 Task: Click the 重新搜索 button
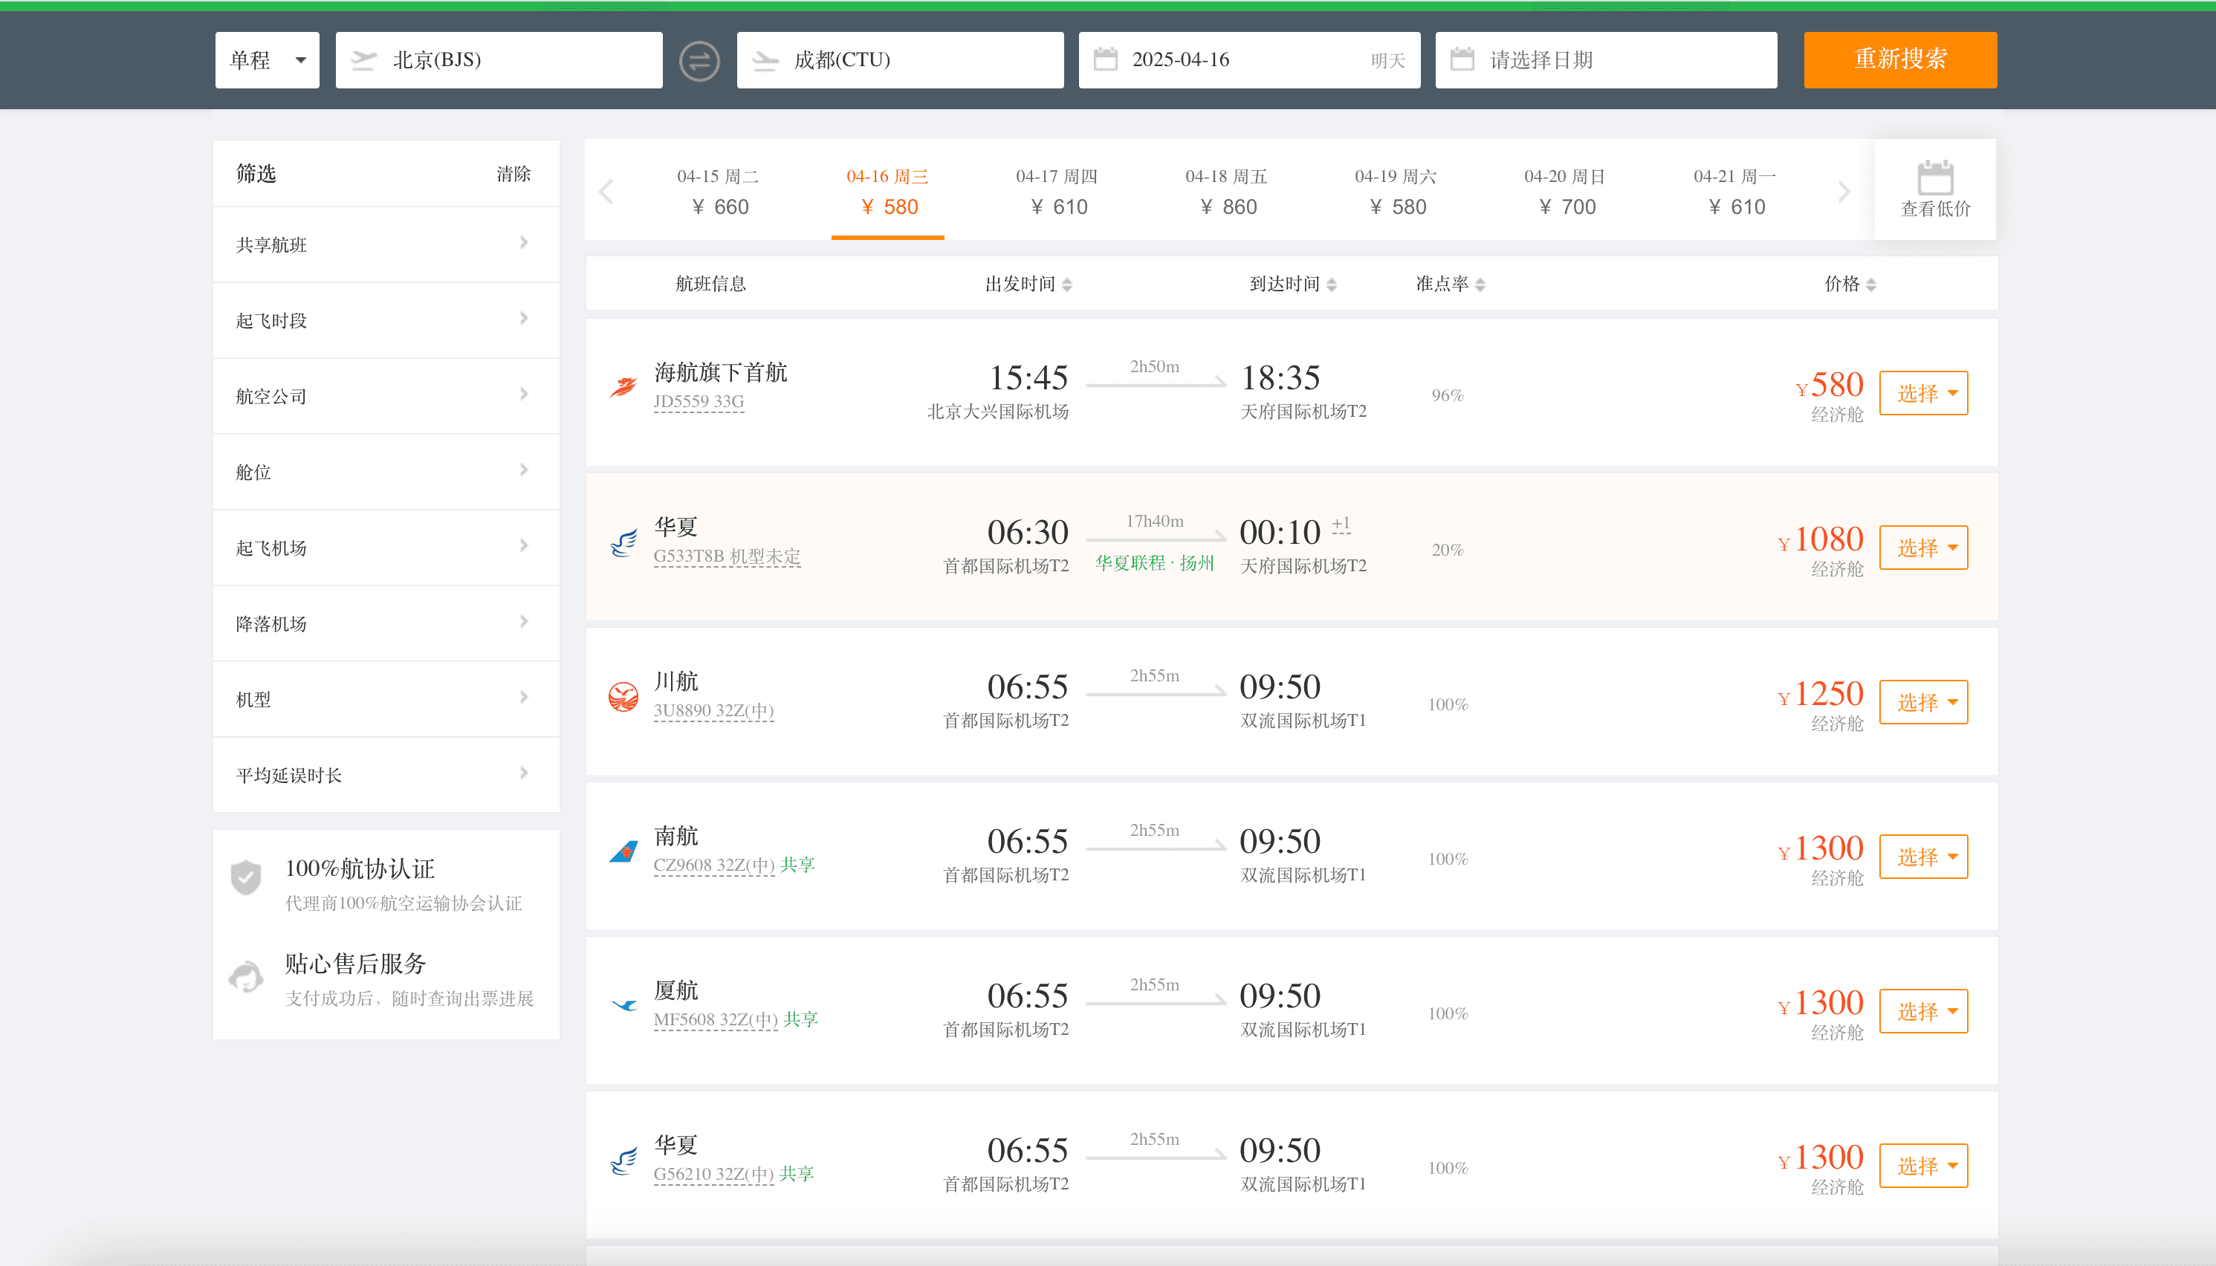(x=1899, y=59)
